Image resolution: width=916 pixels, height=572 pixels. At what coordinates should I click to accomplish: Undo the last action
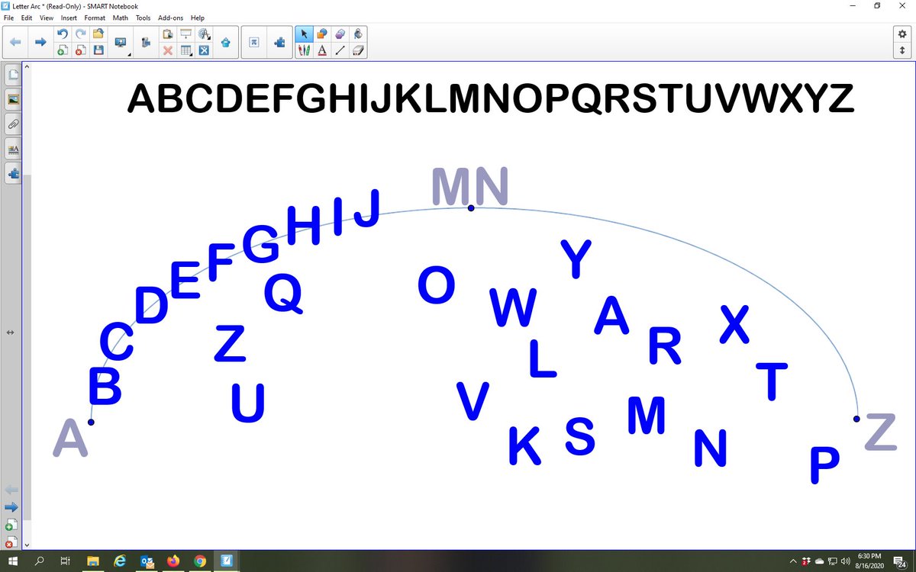62,34
